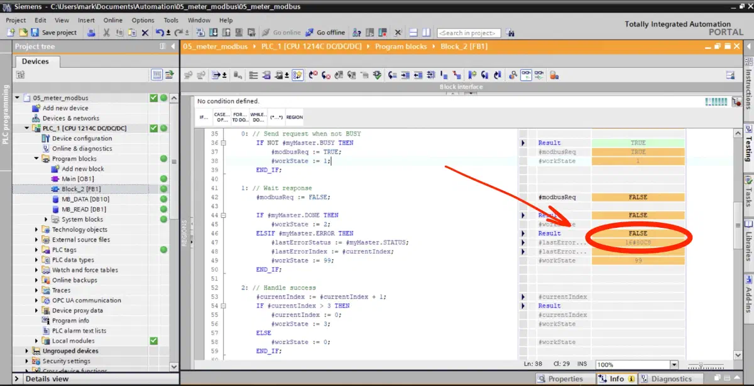Collapse the Project tree panel arrow
The height and width of the screenshot is (386, 754).
point(173,46)
